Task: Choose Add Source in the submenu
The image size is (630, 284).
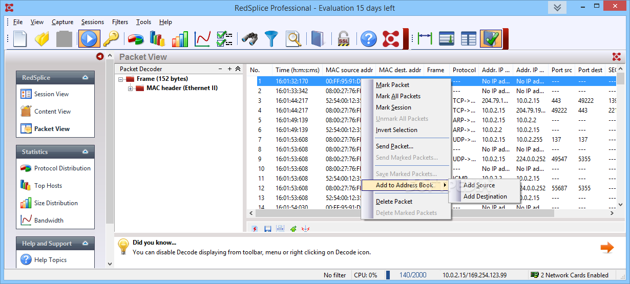Action: click(485, 185)
